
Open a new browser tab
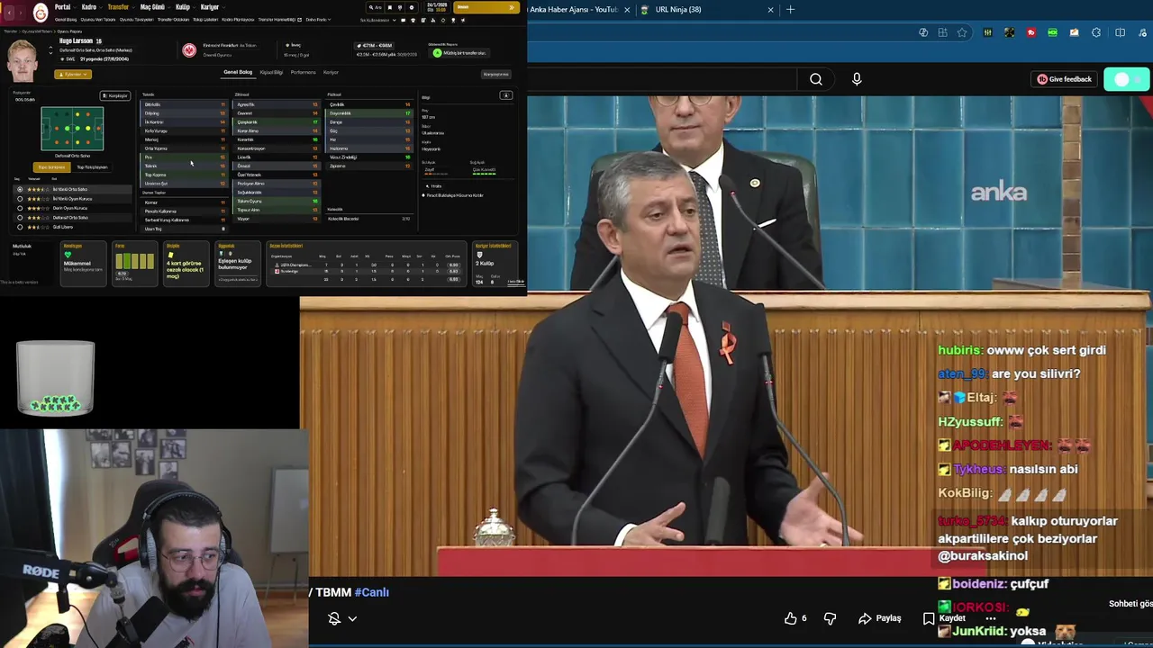(x=790, y=9)
